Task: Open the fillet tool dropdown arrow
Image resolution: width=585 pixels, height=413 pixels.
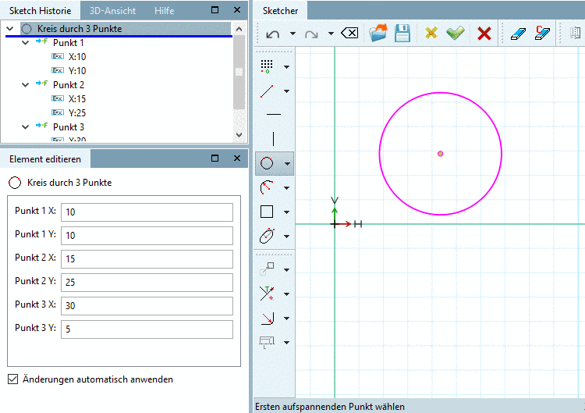Action: [x=286, y=319]
